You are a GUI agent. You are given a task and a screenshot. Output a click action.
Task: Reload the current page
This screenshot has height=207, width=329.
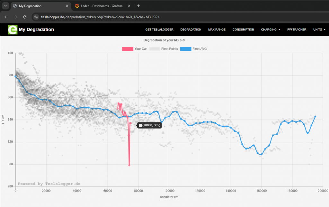coord(25,17)
